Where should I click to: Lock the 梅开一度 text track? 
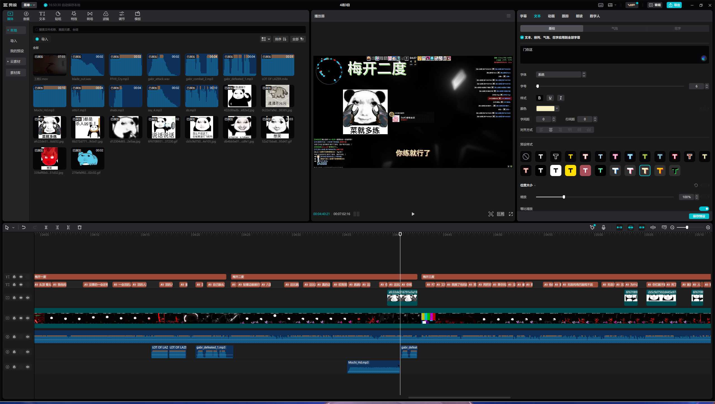click(14, 277)
